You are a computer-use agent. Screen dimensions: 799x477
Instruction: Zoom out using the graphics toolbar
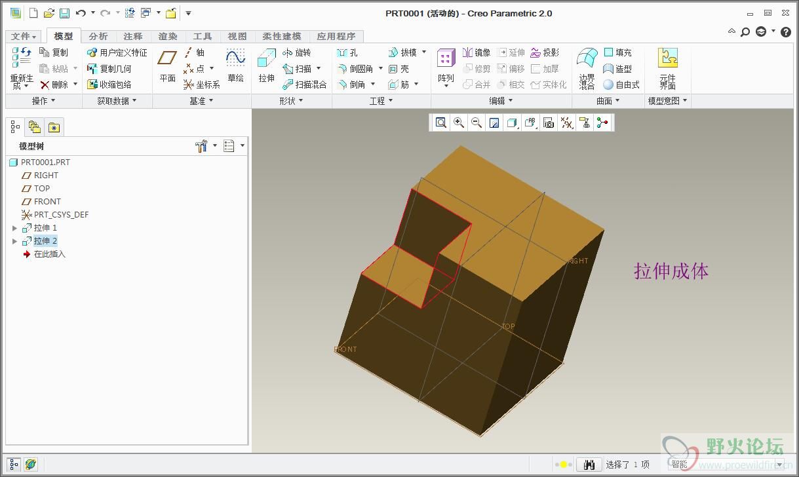[477, 123]
